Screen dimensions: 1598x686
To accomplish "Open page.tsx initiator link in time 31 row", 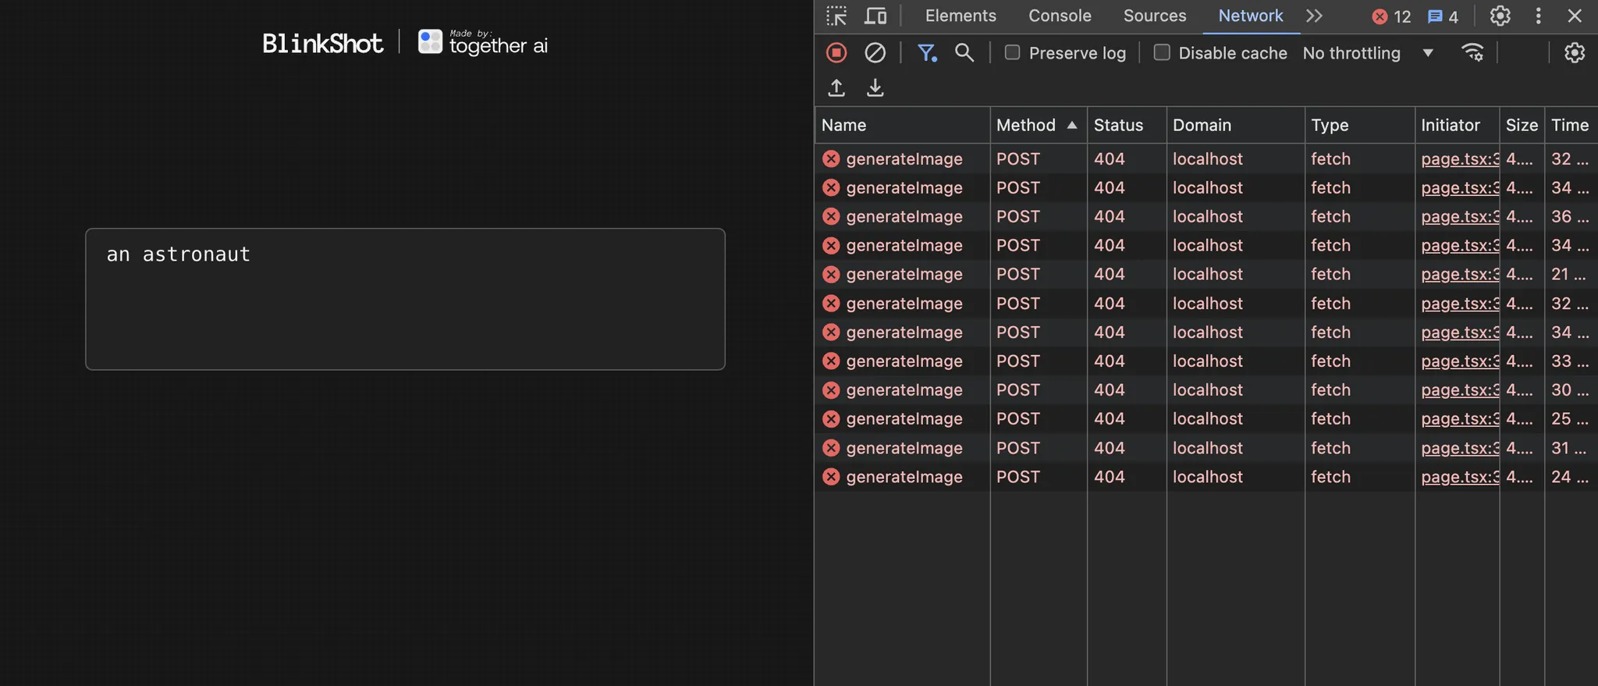I will click(x=1460, y=448).
